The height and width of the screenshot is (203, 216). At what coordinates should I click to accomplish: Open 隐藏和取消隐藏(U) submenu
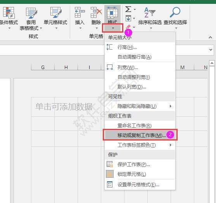point(140,106)
